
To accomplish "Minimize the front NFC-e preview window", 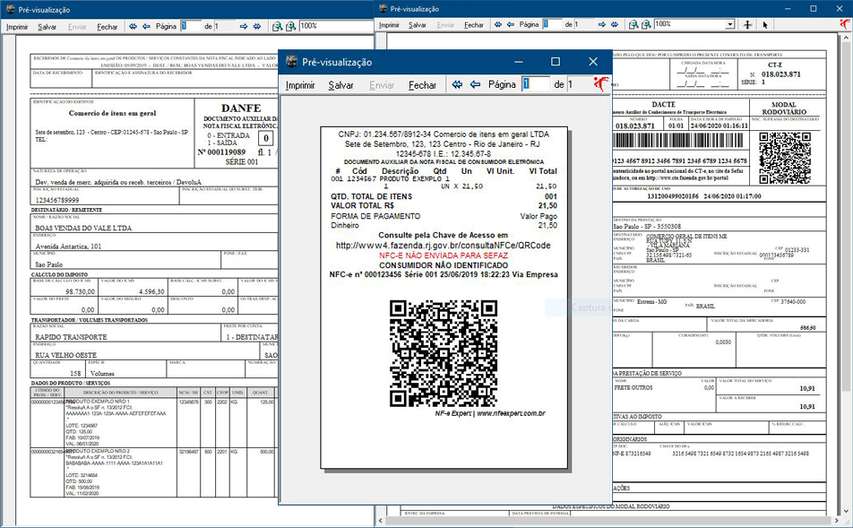I will (x=519, y=62).
